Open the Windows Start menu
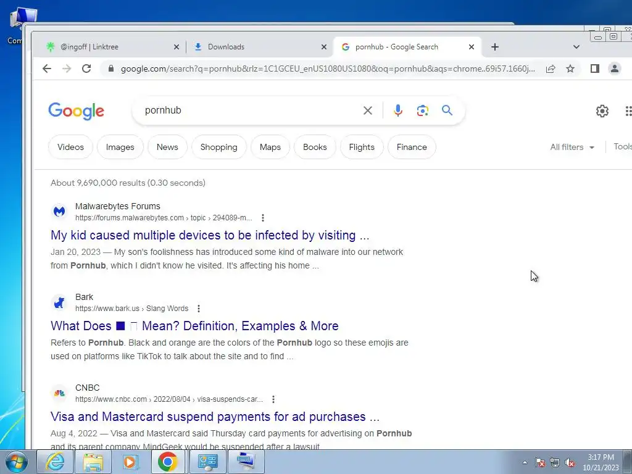This screenshot has height=474, width=632. tap(17, 462)
